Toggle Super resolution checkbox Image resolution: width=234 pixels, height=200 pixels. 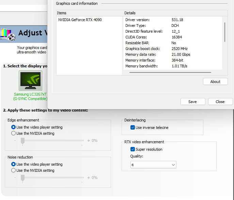[132, 149]
